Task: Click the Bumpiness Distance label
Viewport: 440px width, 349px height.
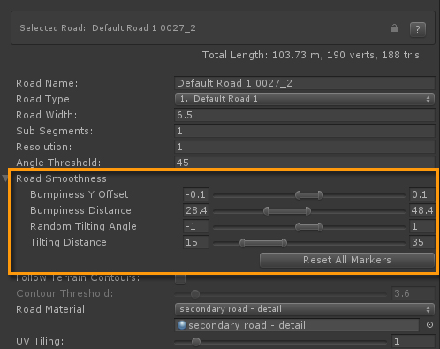Action: tap(80, 210)
